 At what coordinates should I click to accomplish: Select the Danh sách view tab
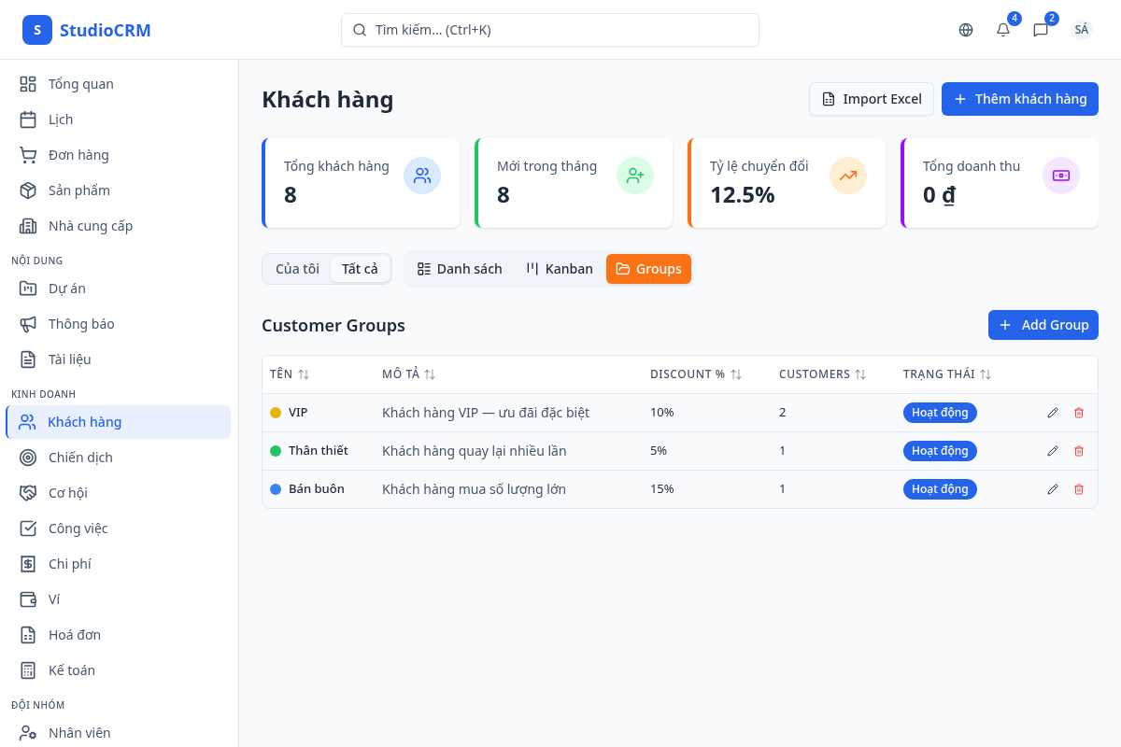click(460, 269)
